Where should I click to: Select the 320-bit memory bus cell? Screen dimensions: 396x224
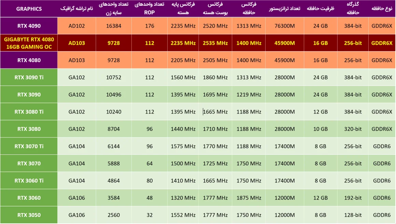click(x=353, y=129)
